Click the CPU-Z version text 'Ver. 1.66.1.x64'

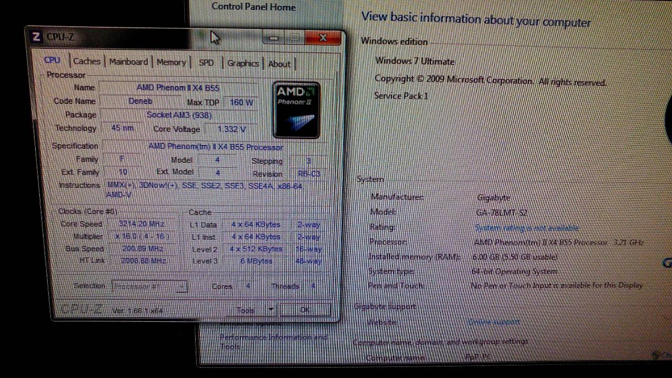[x=138, y=311]
